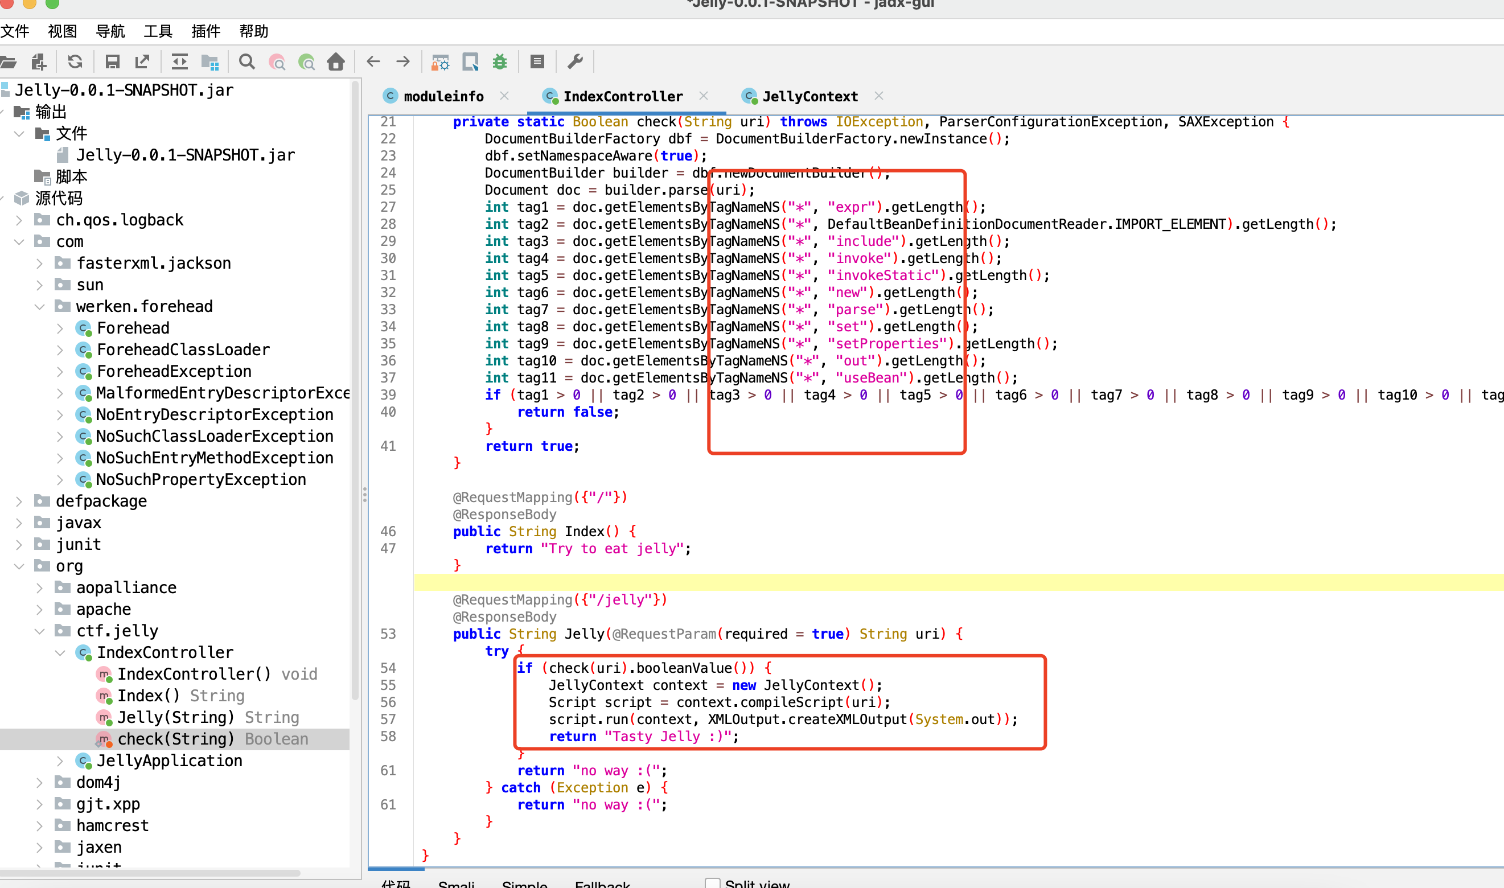Click line 53 Jelly method declaration
Image resolution: width=1504 pixels, height=888 pixels.
[x=708, y=634]
